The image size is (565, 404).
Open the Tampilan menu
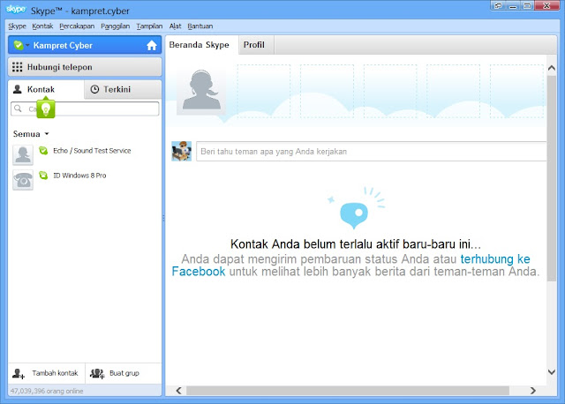point(149,26)
